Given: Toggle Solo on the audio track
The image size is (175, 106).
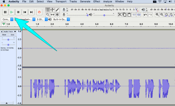Looking at the screenshot, I should tap(12, 35).
